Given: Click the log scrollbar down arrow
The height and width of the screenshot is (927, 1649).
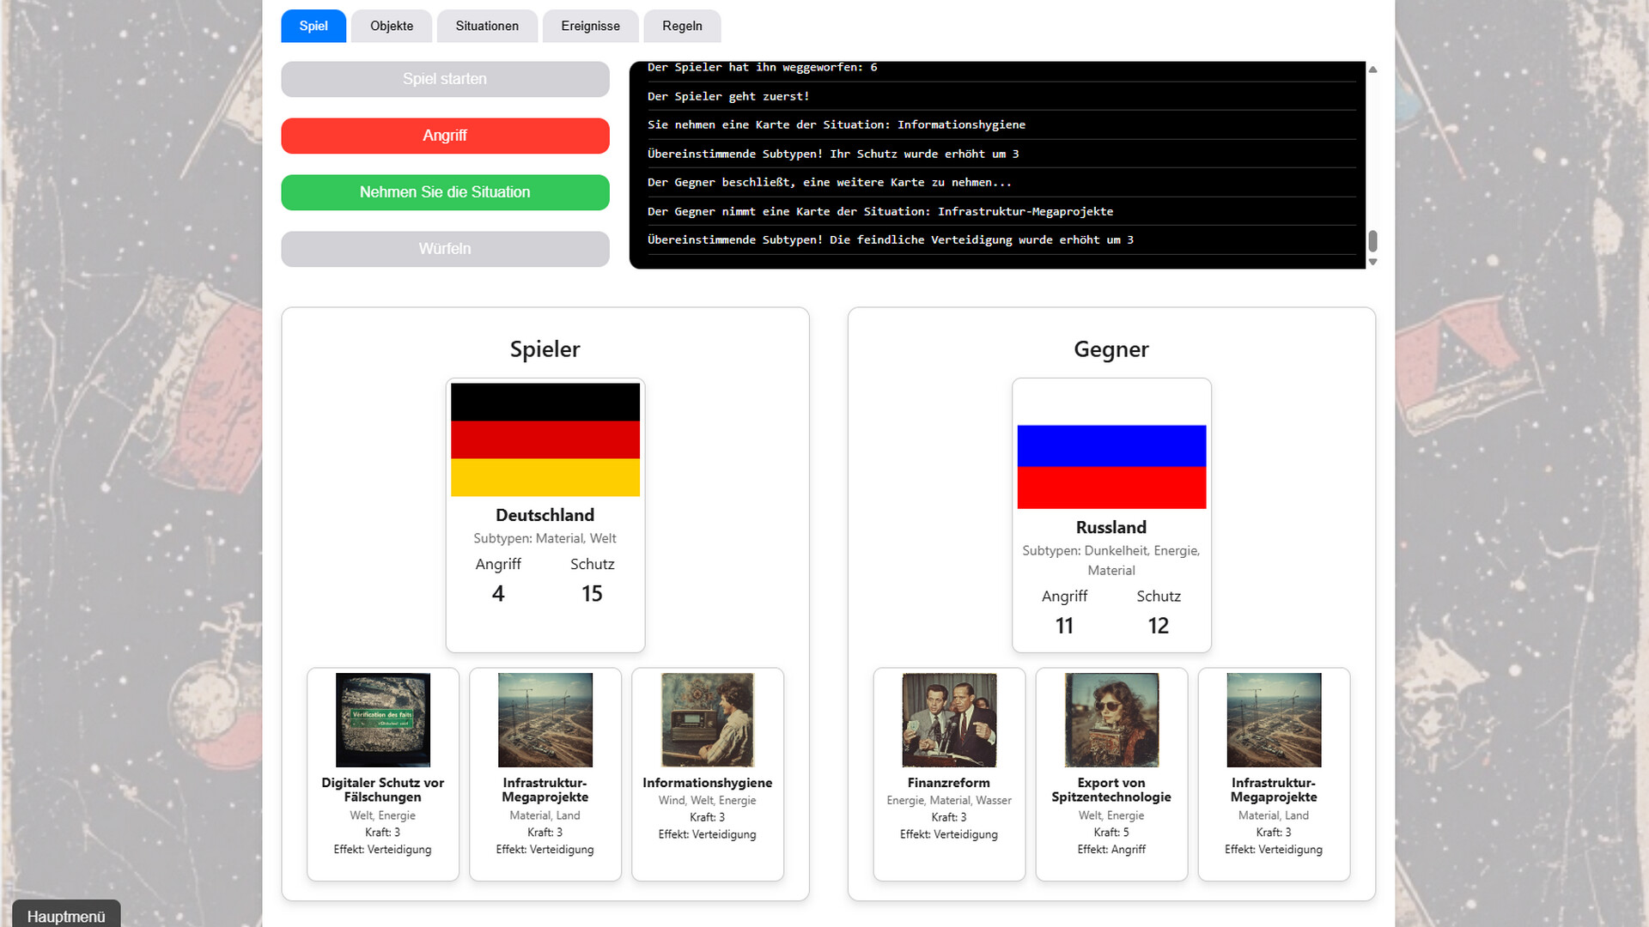Looking at the screenshot, I should 1372,262.
